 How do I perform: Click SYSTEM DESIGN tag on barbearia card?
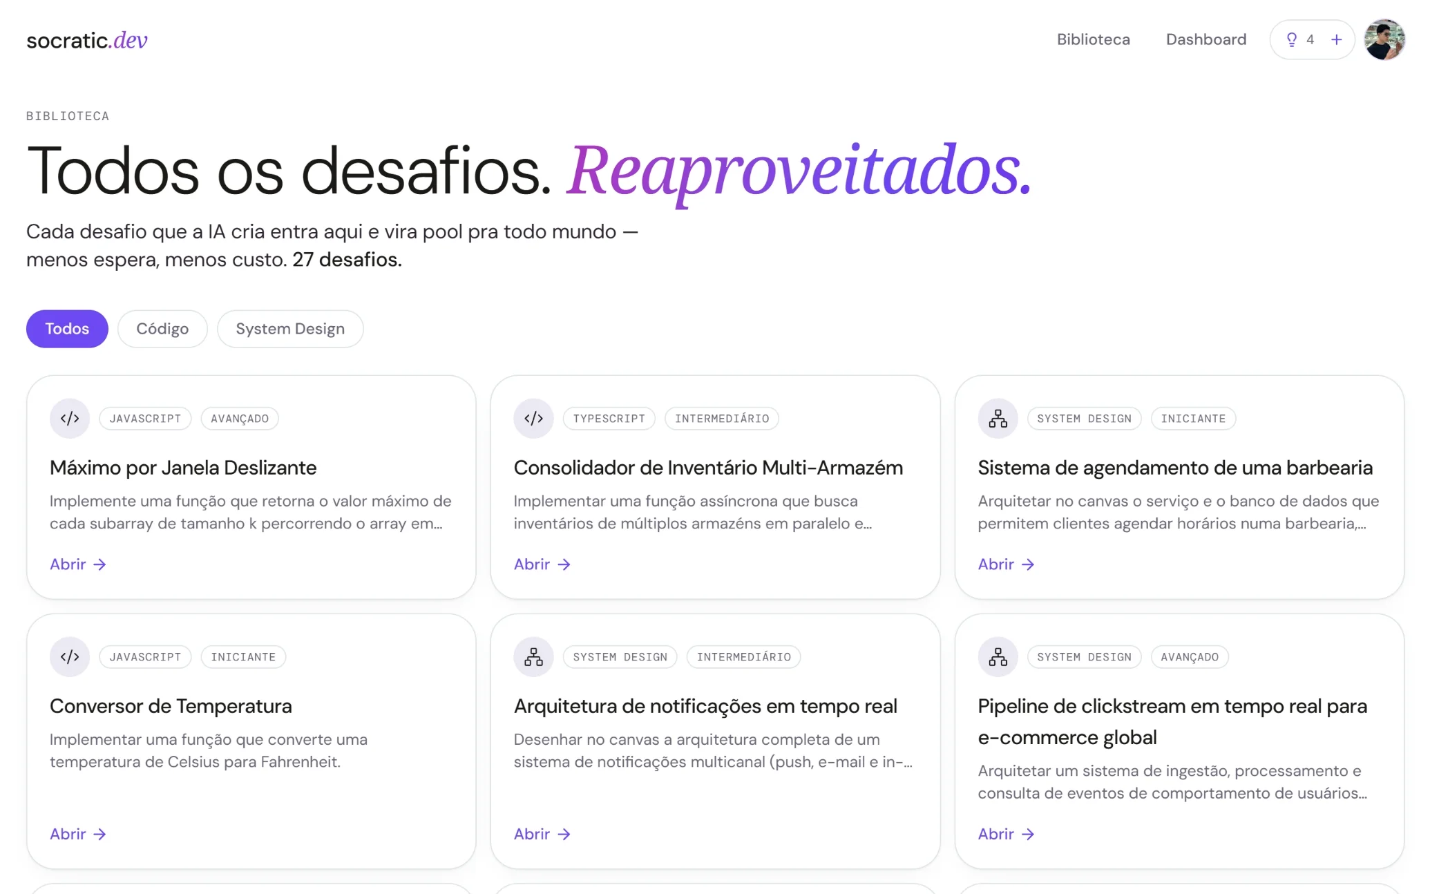pos(1084,419)
